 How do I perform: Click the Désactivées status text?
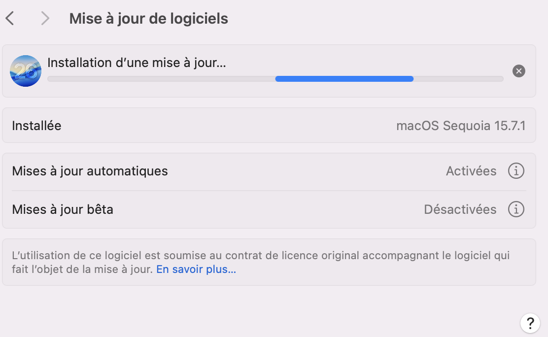tap(460, 209)
